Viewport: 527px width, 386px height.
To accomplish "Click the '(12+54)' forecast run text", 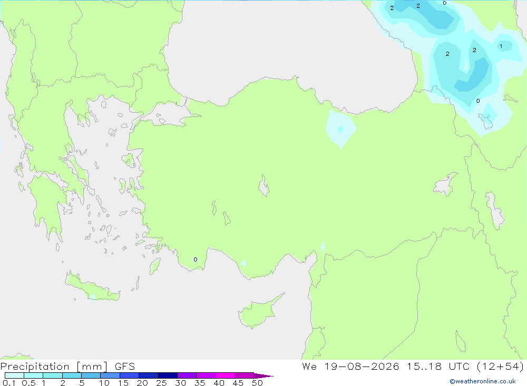I will click(500, 367).
